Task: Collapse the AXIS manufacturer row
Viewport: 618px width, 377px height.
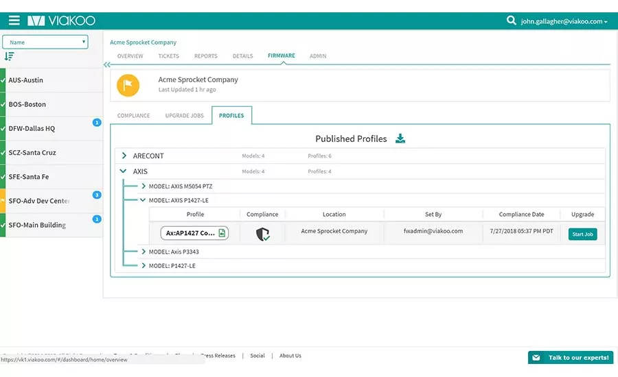Action: tap(124, 171)
